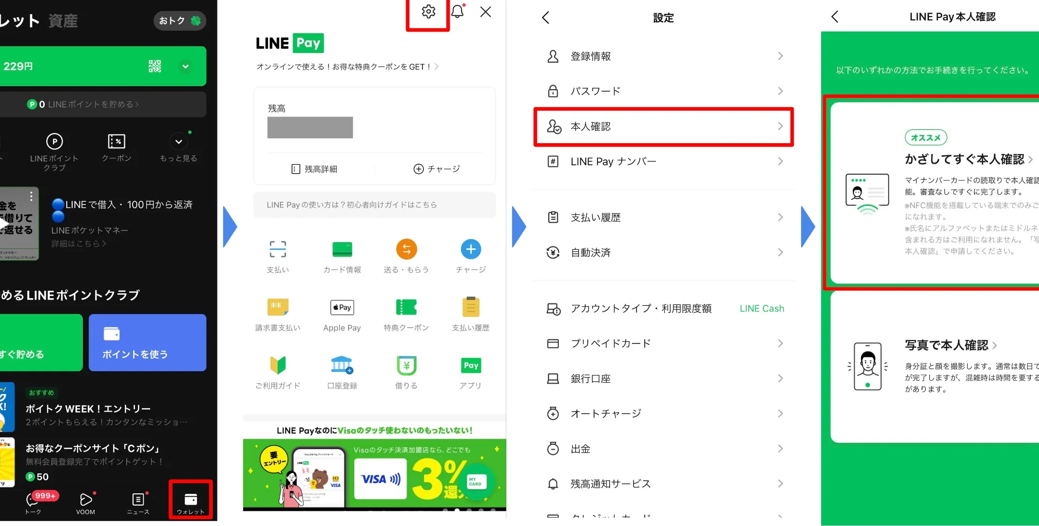Open 登録情報 settings row

pos(664,56)
